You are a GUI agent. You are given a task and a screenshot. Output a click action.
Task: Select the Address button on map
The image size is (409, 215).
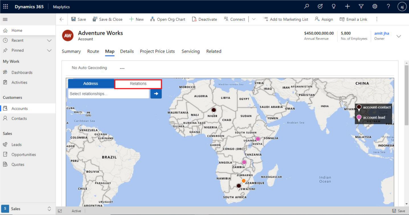(x=91, y=84)
